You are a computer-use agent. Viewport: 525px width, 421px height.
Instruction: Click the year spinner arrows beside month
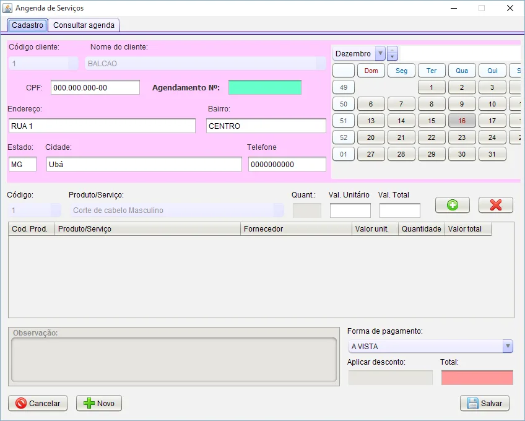click(393, 54)
